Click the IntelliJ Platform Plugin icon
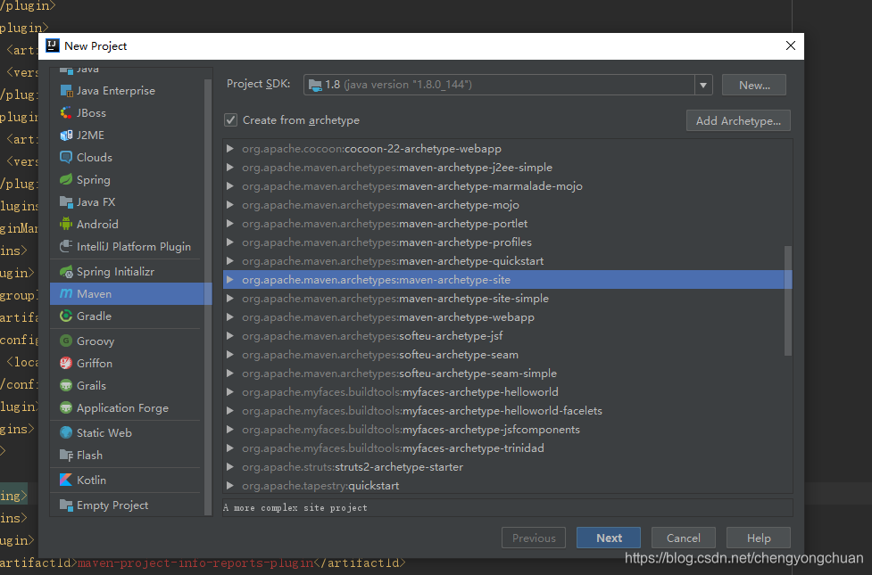Viewport: 872px width, 575px height. click(x=66, y=246)
